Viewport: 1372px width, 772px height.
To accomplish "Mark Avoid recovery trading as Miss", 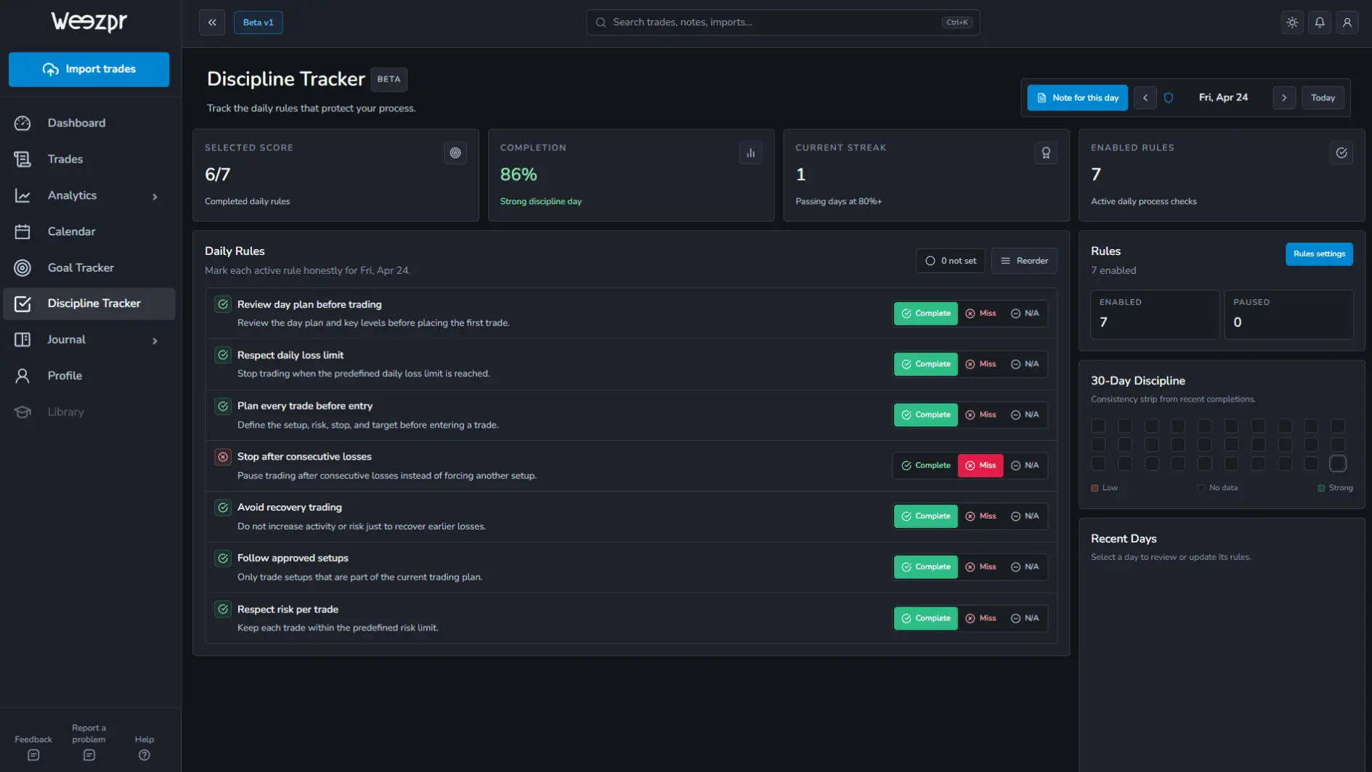I will point(981,516).
